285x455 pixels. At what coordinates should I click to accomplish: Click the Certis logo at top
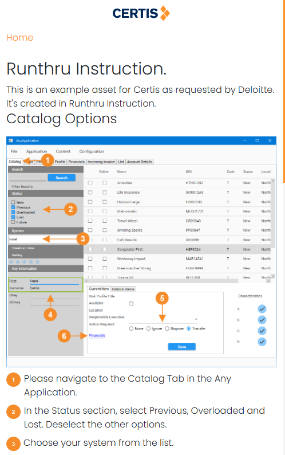(141, 13)
